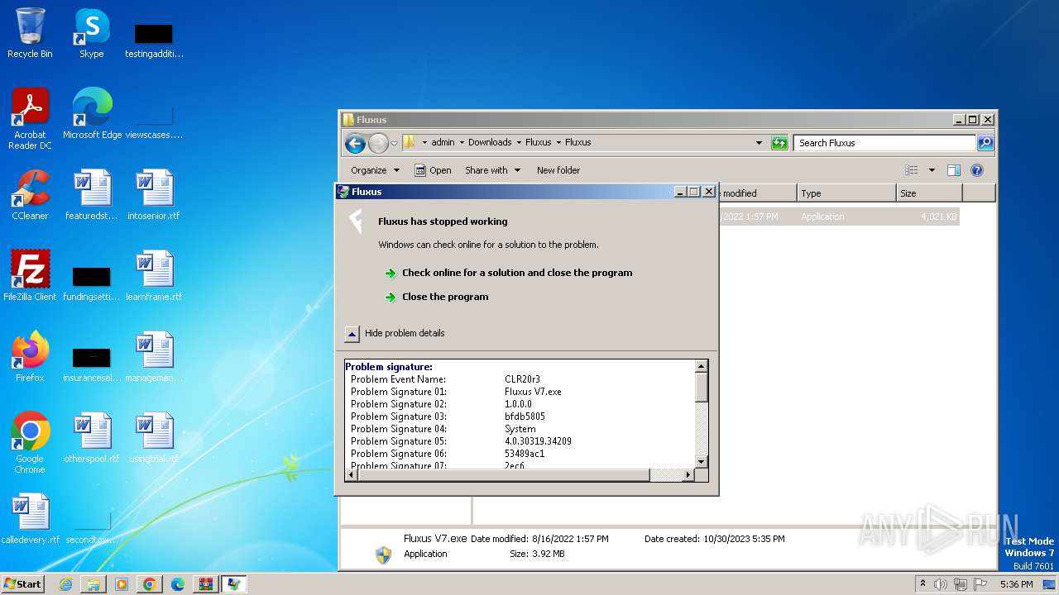
Task: Select the fundingsetti desktop file
Action: 91,283
